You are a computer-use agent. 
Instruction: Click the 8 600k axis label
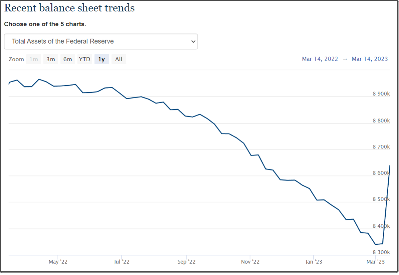coord(381,173)
